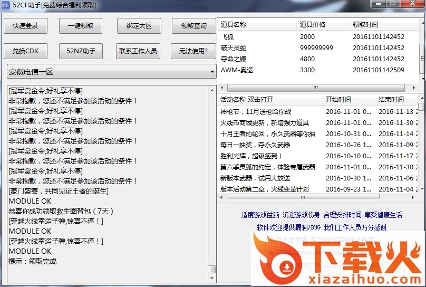Click the activity list horizontal scrollbar right arrow
Image resolution: width=426 pixels, height=287 pixels.
click(413, 197)
